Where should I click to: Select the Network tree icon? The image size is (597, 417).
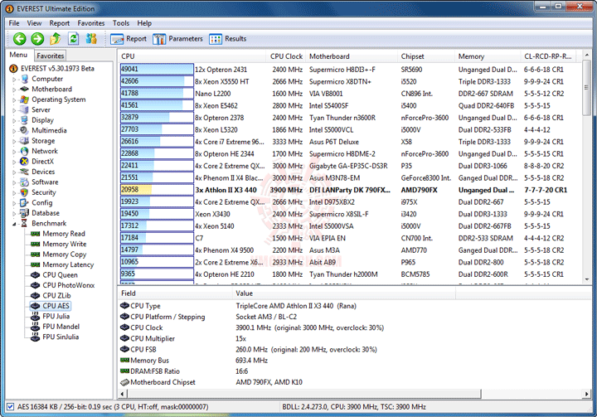(25, 151)
